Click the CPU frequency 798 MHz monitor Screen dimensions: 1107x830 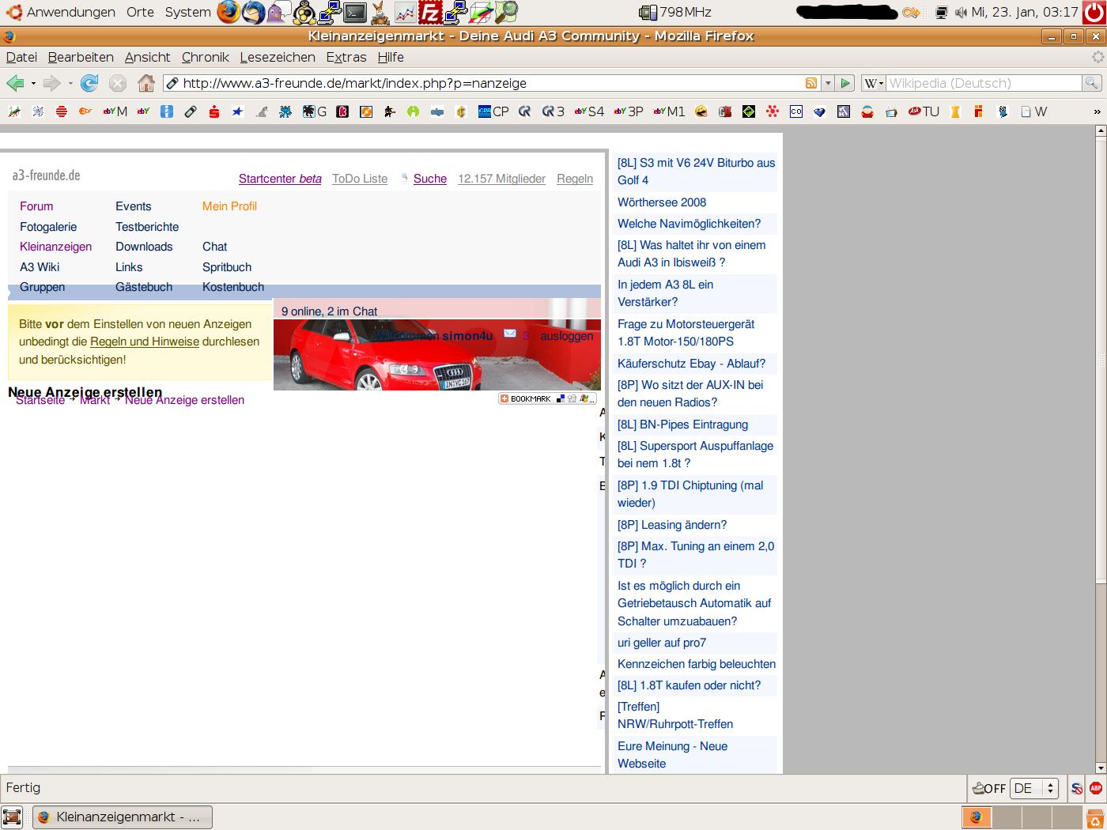coord(674,12)
